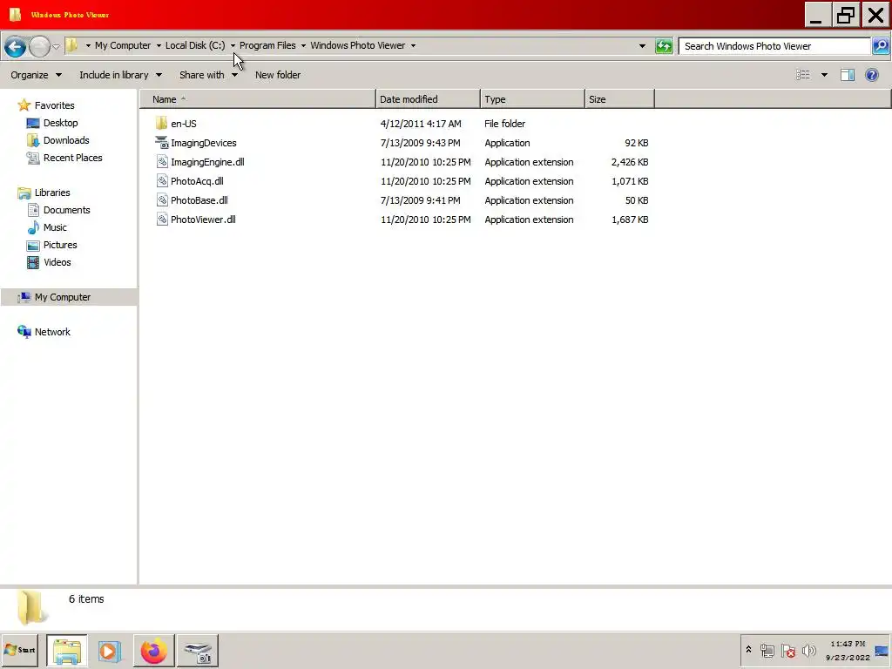The height and width of the screenshot is (669, 892).
Task: Click the volume speaker tray icon
Action: (808, 650)
